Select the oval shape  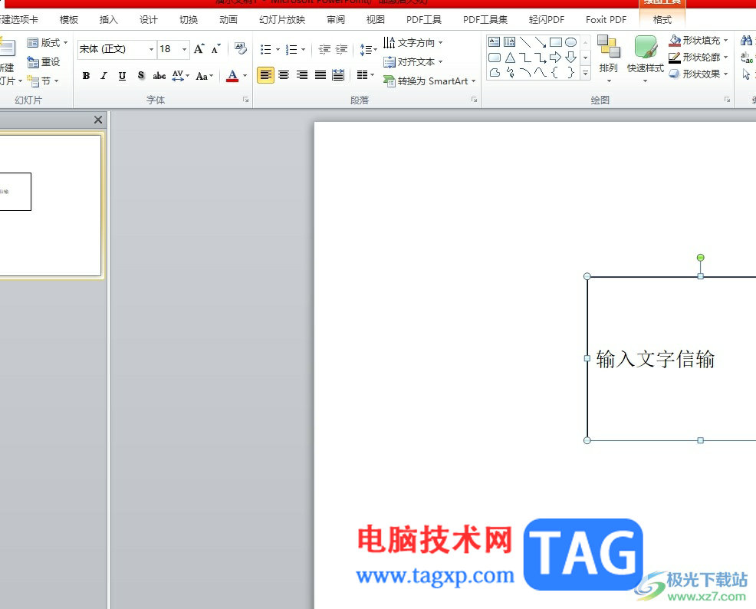tap(571, 42)
